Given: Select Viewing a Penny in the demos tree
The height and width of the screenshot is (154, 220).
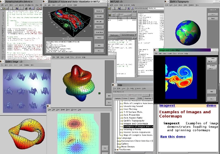Looking at the screenshot, I should pyautogui.click(x=132, y=129).
